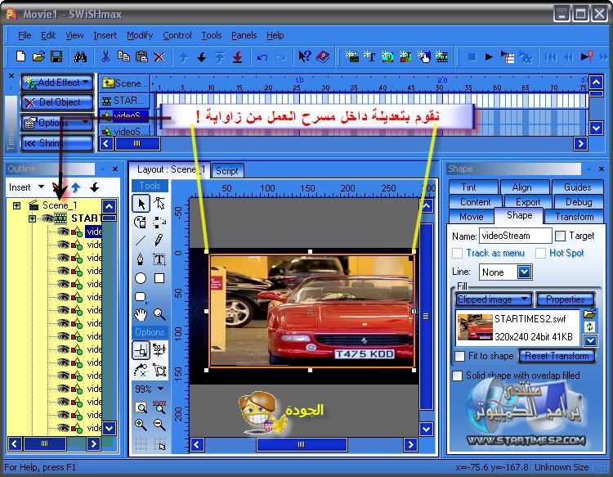Click the Zoom 100% icon
613x477 pixels.
point(159,407)
